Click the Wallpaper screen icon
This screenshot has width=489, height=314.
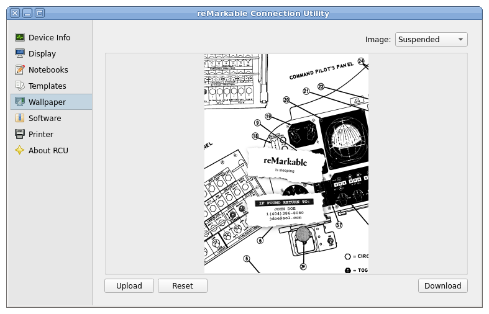click(20, 102)
